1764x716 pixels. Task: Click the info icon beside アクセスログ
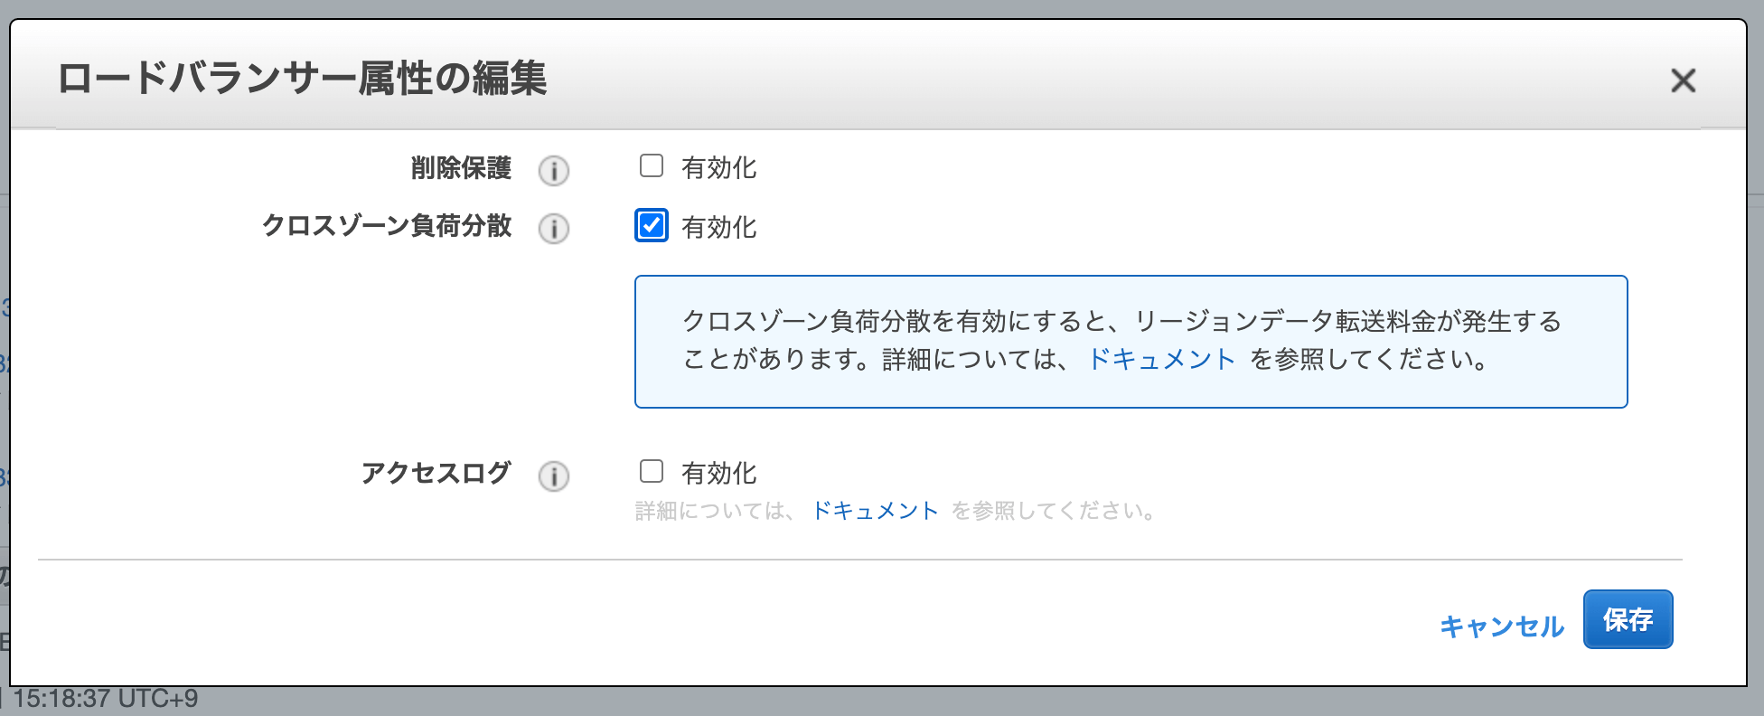(554, 476)
